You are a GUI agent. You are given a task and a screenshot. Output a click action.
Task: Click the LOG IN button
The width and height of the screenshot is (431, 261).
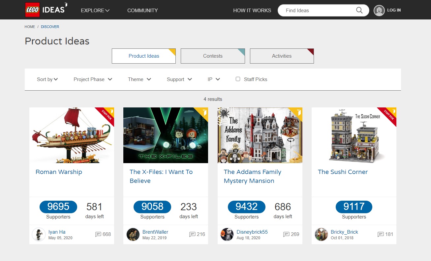coord(394,10)
